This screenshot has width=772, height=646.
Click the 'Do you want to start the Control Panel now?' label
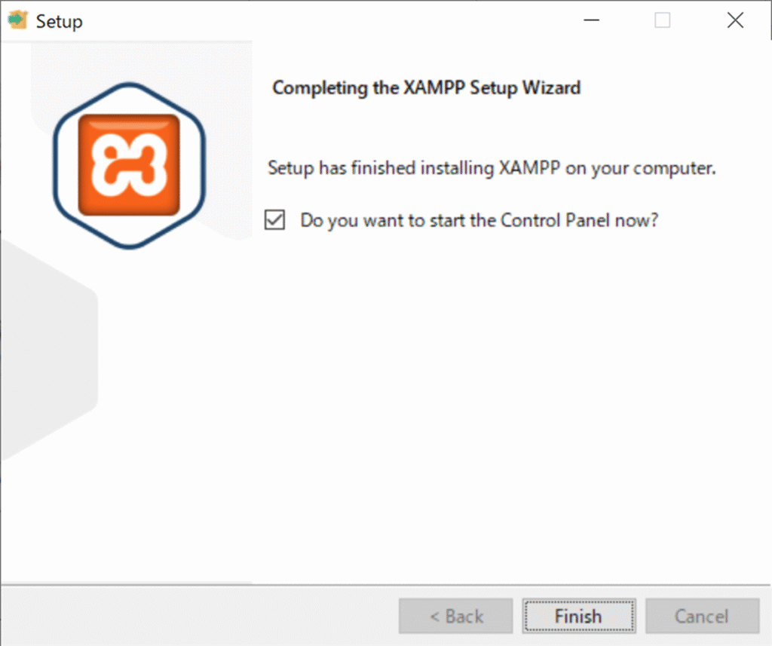(479, 221)
